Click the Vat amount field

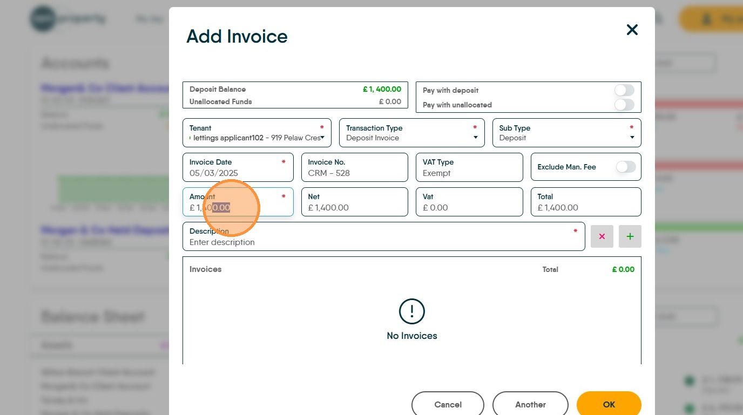tap(469, 202)
